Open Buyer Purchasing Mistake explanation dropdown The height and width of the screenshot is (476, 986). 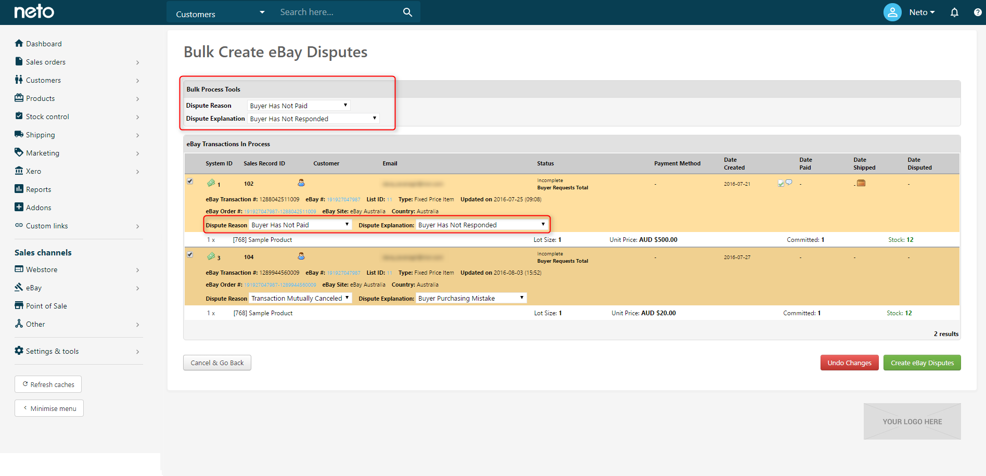471,298
